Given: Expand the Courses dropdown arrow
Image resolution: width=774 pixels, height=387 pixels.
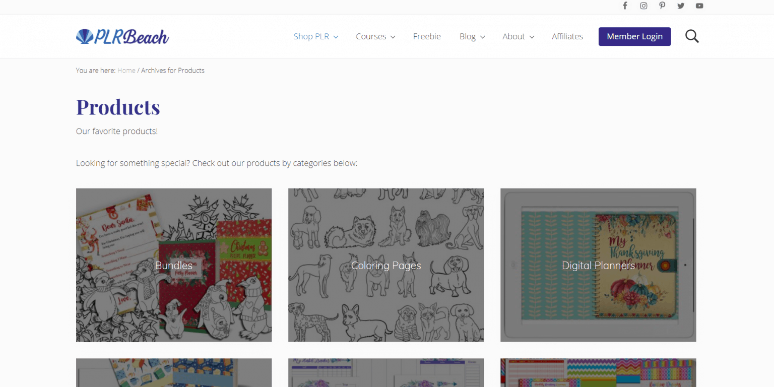Looking at the screenshot, I should pyautogui.click(x=393, y=37).
